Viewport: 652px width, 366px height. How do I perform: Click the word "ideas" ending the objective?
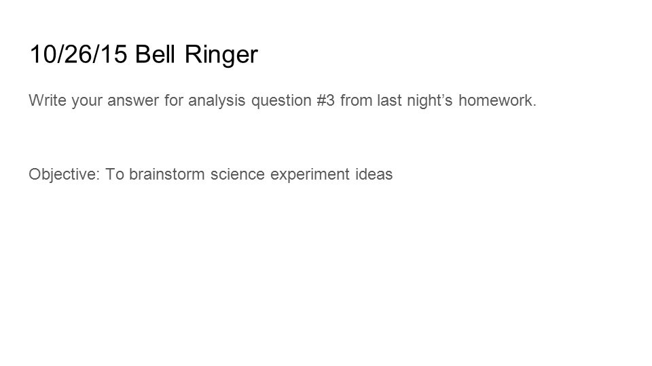[374, 174]
